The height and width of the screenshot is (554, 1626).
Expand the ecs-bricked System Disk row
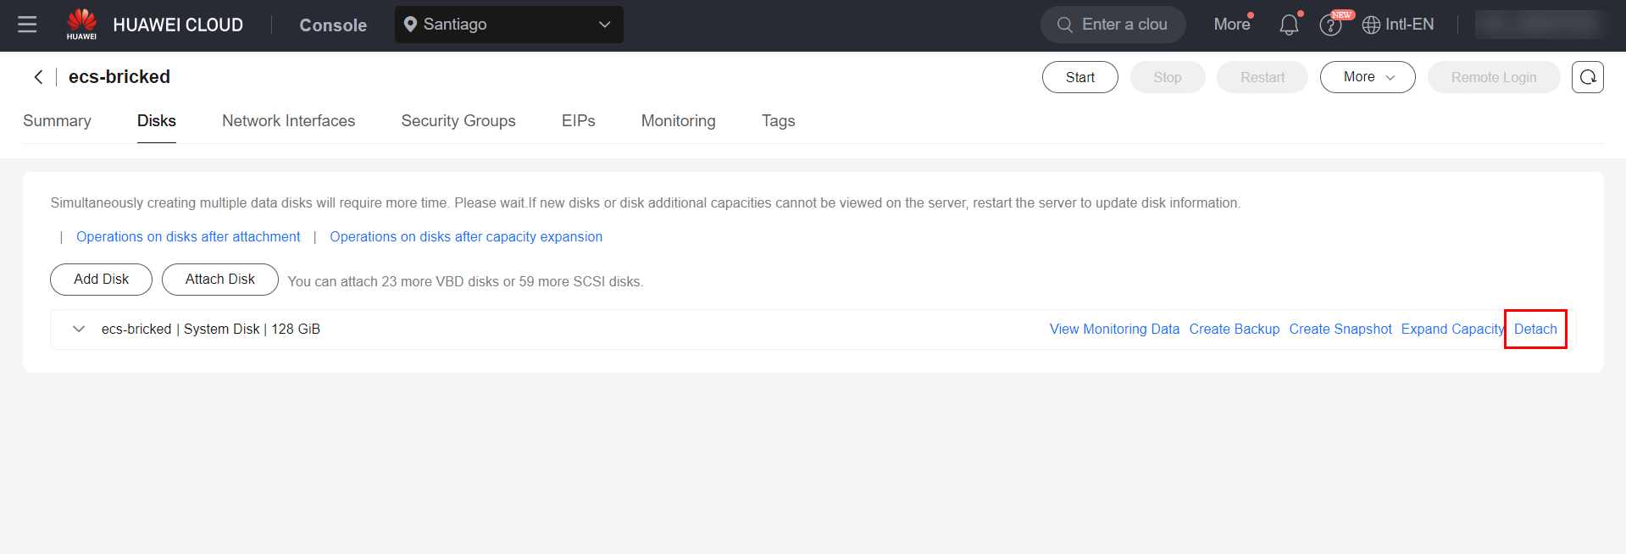[x=79, y=330]
